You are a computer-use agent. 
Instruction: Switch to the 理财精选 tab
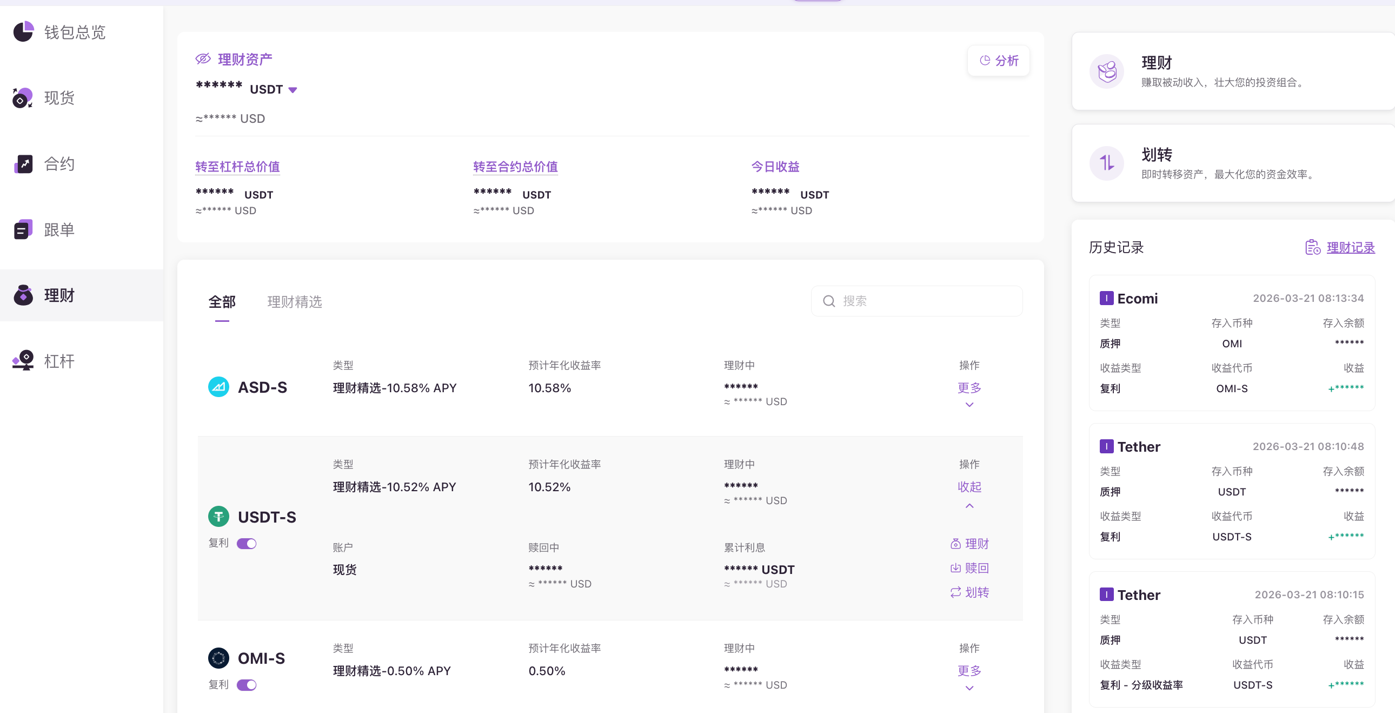pyautogui.click(x=295, y=302)
